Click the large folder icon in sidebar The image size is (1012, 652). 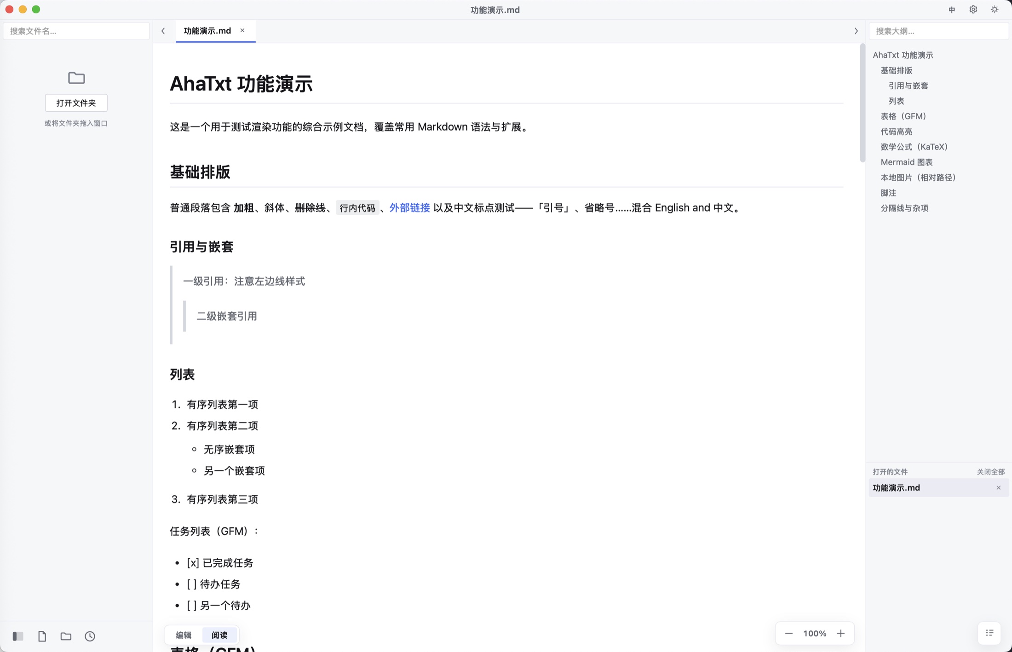click(x=76, y=78)
